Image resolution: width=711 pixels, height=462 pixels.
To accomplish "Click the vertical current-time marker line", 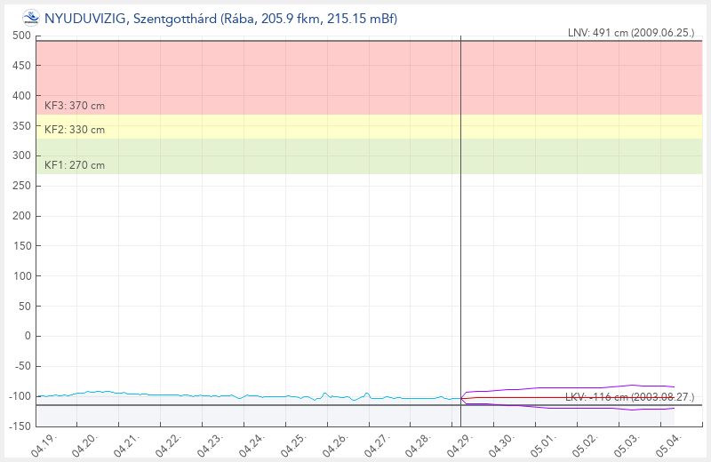I will pos(461,222).
